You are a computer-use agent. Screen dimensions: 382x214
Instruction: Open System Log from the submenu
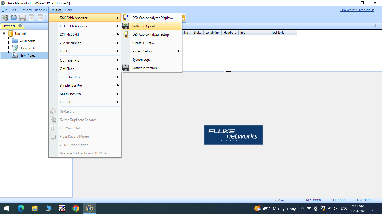[142, 60]
